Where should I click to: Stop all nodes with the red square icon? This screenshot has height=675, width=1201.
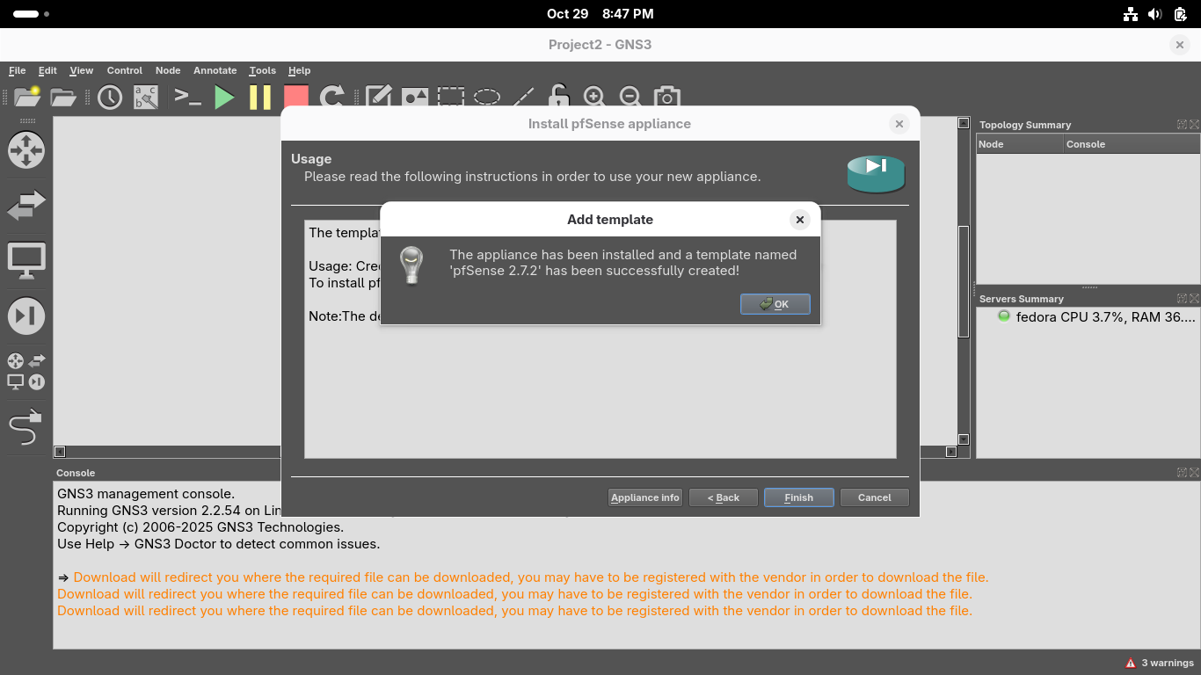click(296, 97)
